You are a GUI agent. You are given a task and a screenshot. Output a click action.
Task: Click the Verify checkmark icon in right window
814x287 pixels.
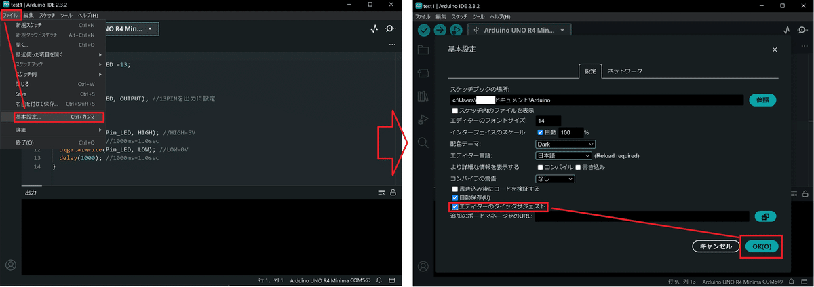tap(424, 30)
